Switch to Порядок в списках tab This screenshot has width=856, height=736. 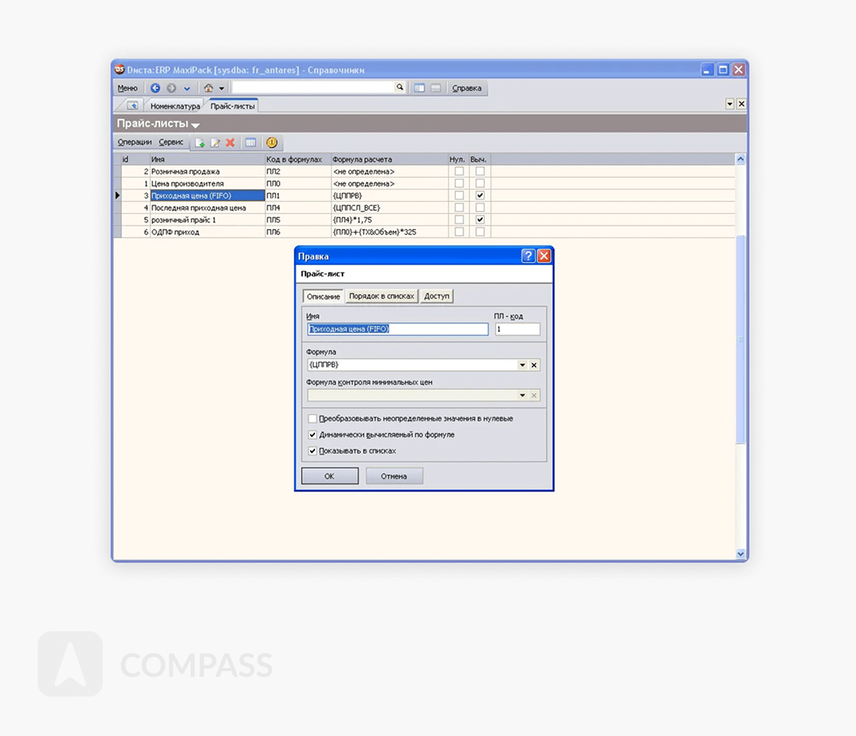(x=381, y=296)
